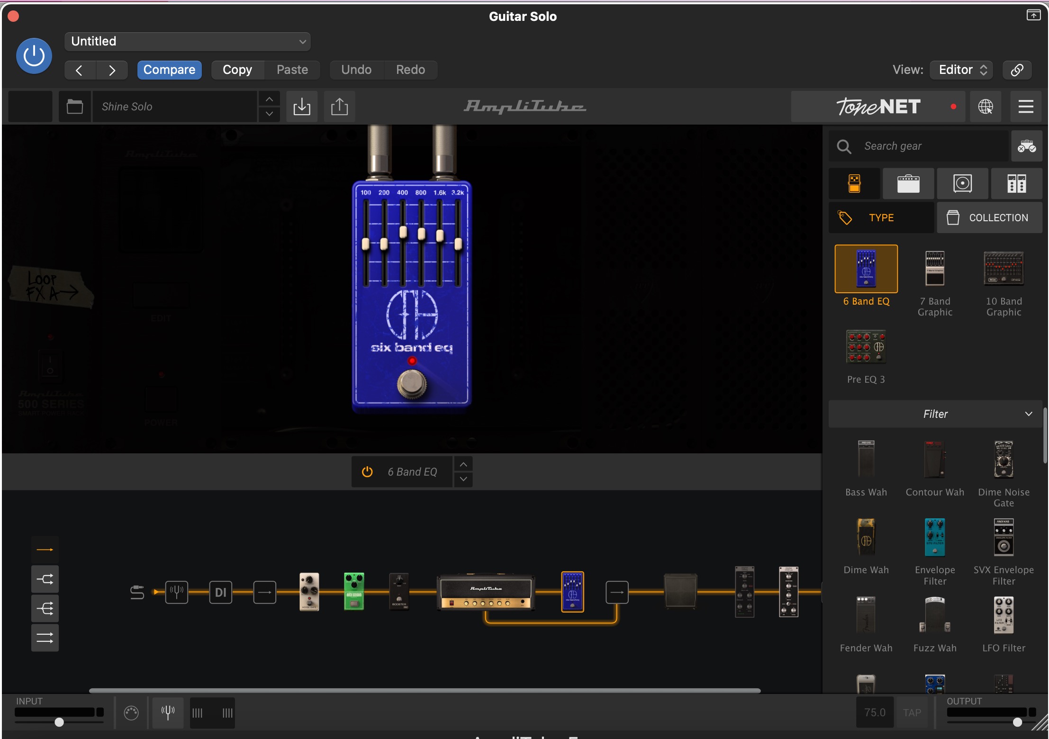
Task: Click the save preset download icon
Action: (302, 107)
